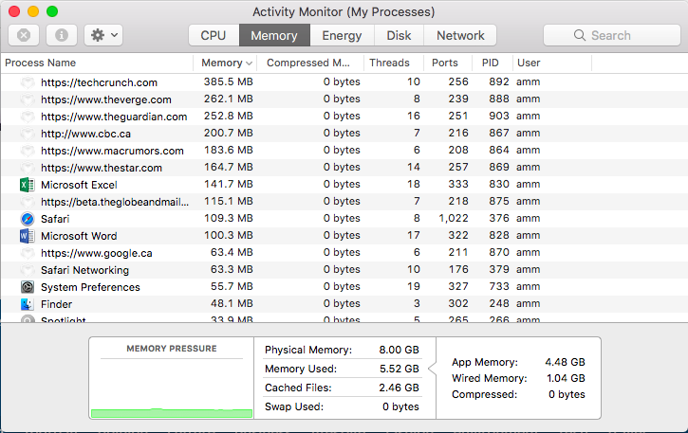Select the Microsoft Word process name
The image size is (688, 433).
tap(79, 236)
